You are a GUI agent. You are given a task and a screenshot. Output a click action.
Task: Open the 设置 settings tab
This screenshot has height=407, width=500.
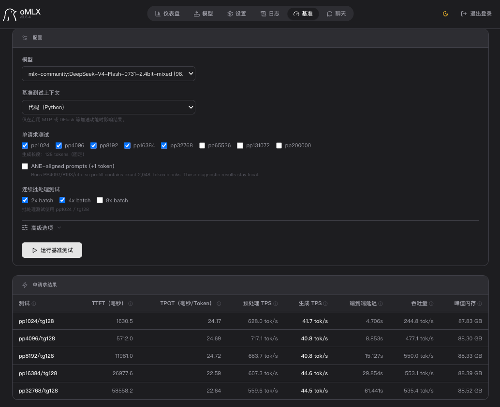tap(236, 14)
